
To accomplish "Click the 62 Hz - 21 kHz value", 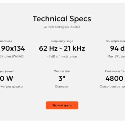I will click(62, 48).
